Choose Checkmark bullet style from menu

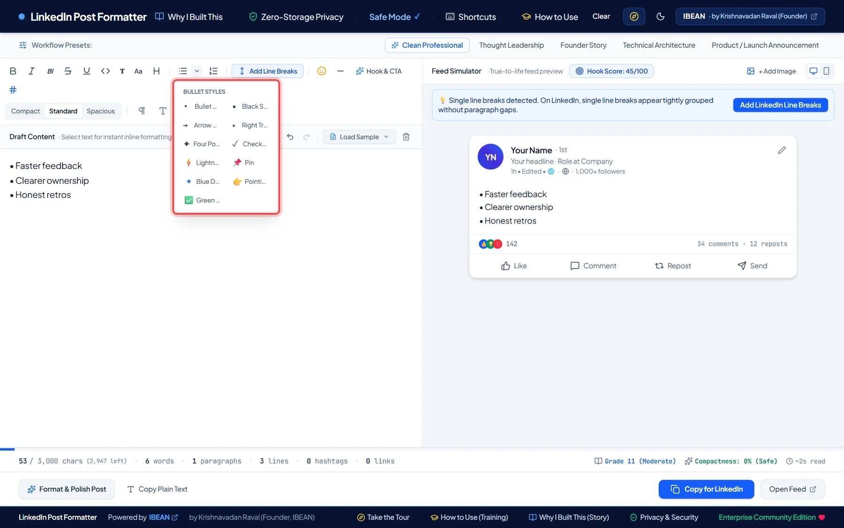(249, 144)
